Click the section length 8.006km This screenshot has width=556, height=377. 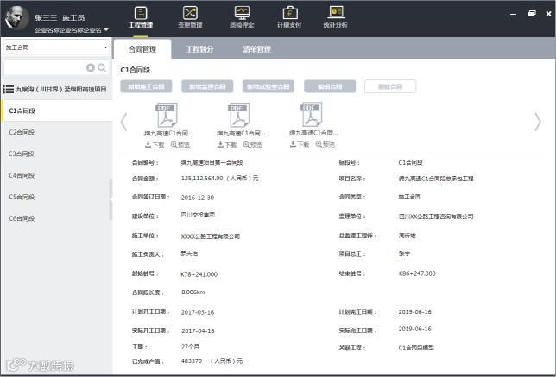pyautogui.click(x=193, y=292)
